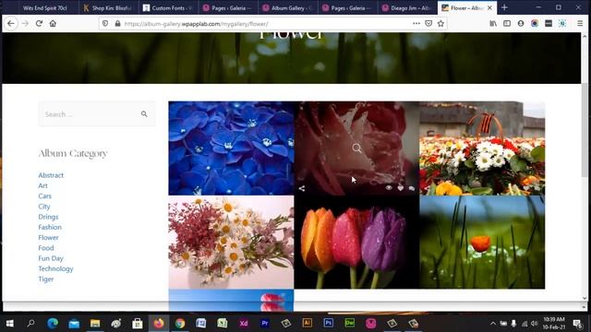Image resolution: width=591 pixels, height=332 pixels.
Task: Open the Abstract album category
Action: click(51, 175)
